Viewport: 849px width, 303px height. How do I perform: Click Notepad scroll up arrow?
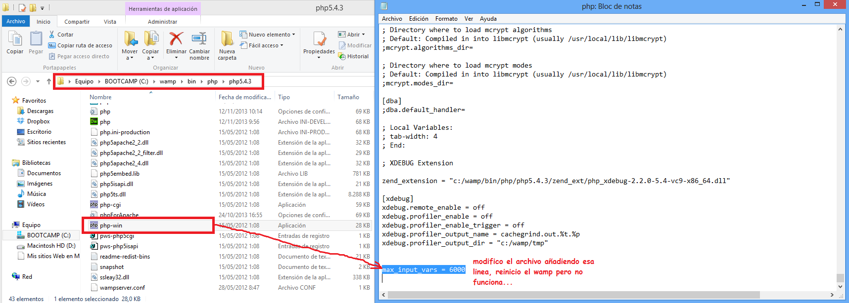point(840,29)
